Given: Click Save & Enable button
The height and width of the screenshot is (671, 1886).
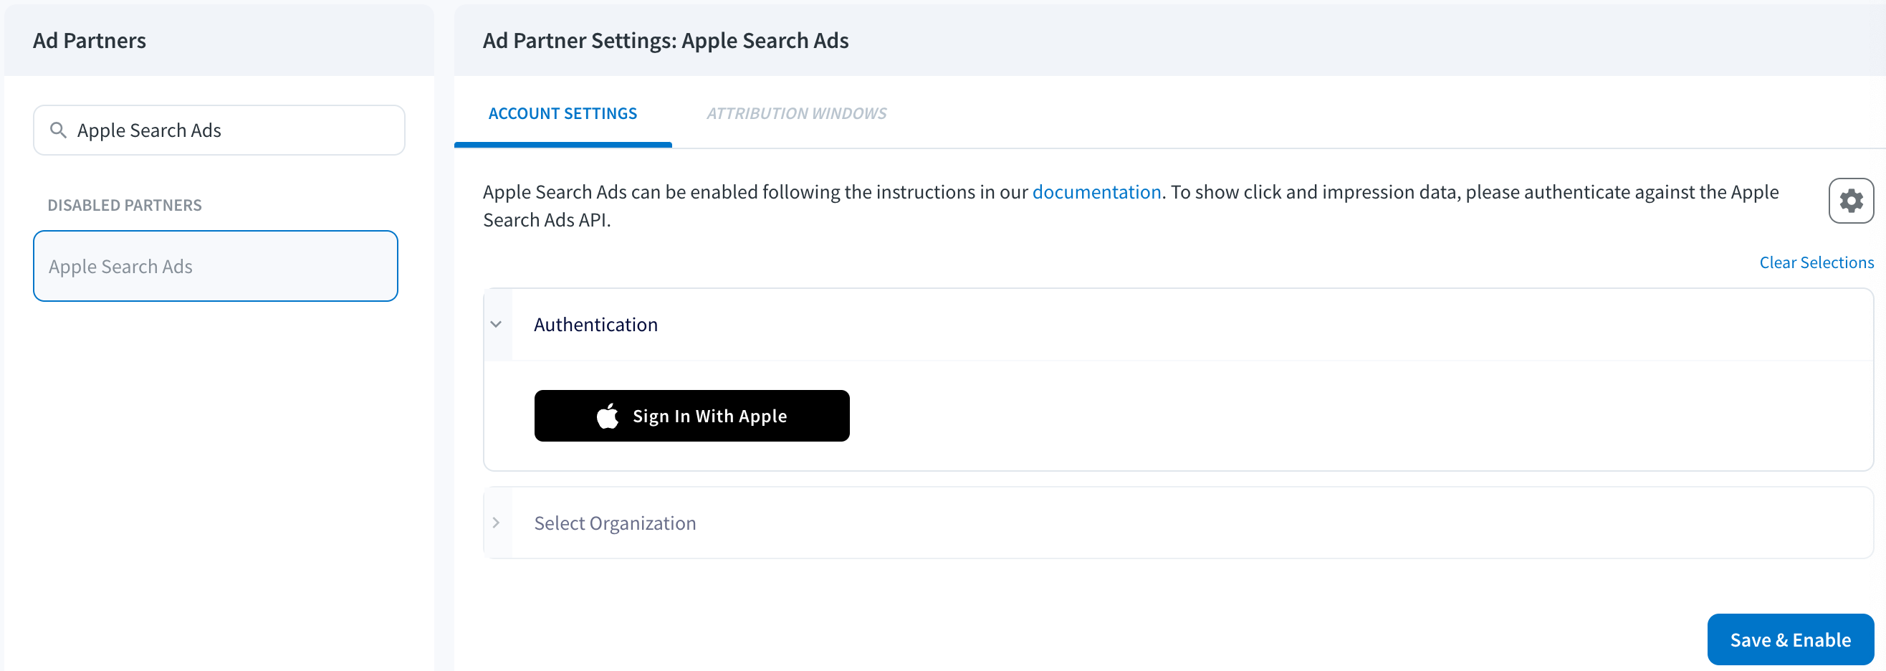Looking at the screenshot, I should click(1789, 639).
